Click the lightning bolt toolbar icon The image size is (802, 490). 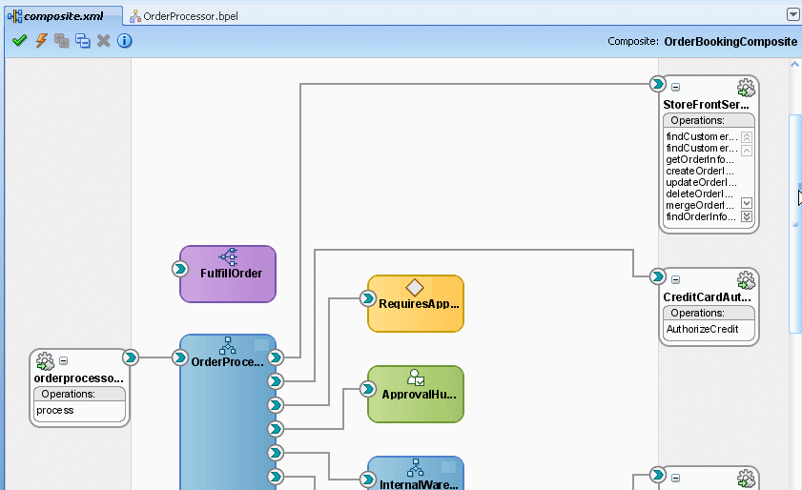point(41,40)
